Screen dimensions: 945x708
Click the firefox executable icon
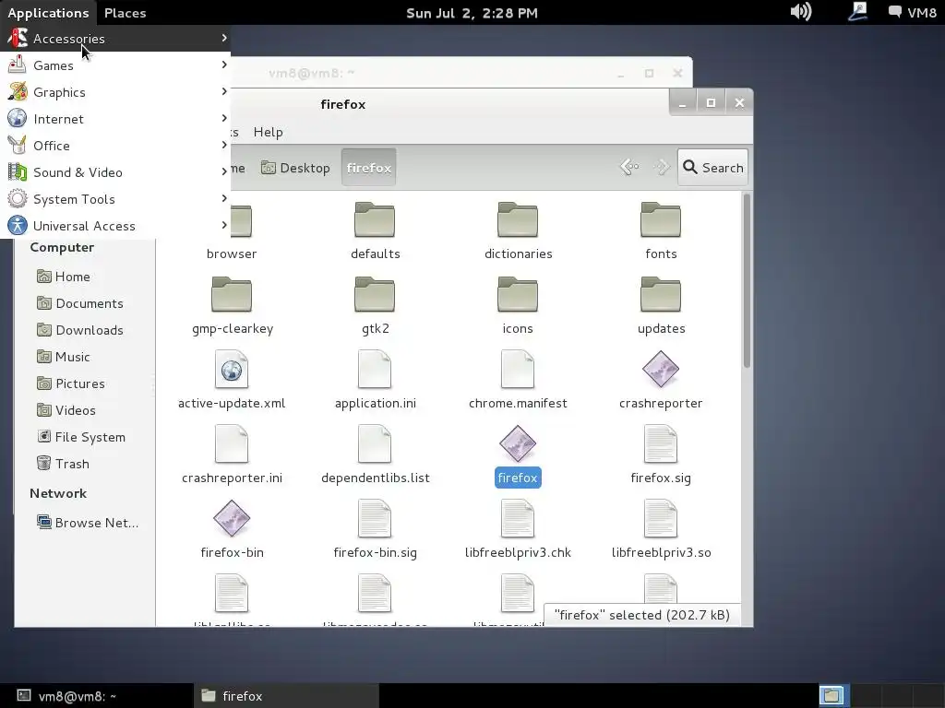[x=518, y=443]
